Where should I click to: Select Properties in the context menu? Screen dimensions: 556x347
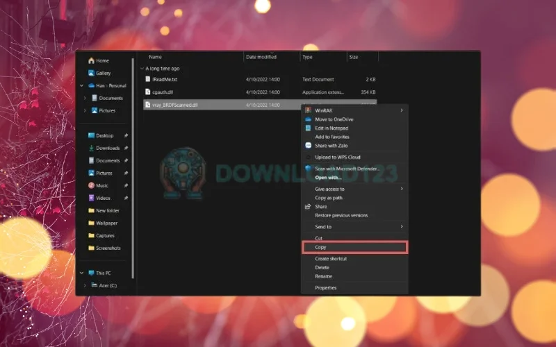coord(326,288)
